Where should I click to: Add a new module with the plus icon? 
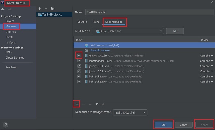40,9
